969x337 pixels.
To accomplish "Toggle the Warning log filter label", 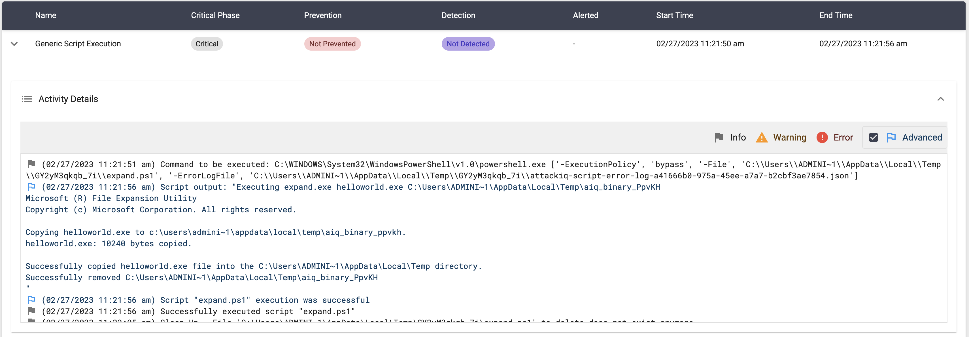I will point(790,137).
